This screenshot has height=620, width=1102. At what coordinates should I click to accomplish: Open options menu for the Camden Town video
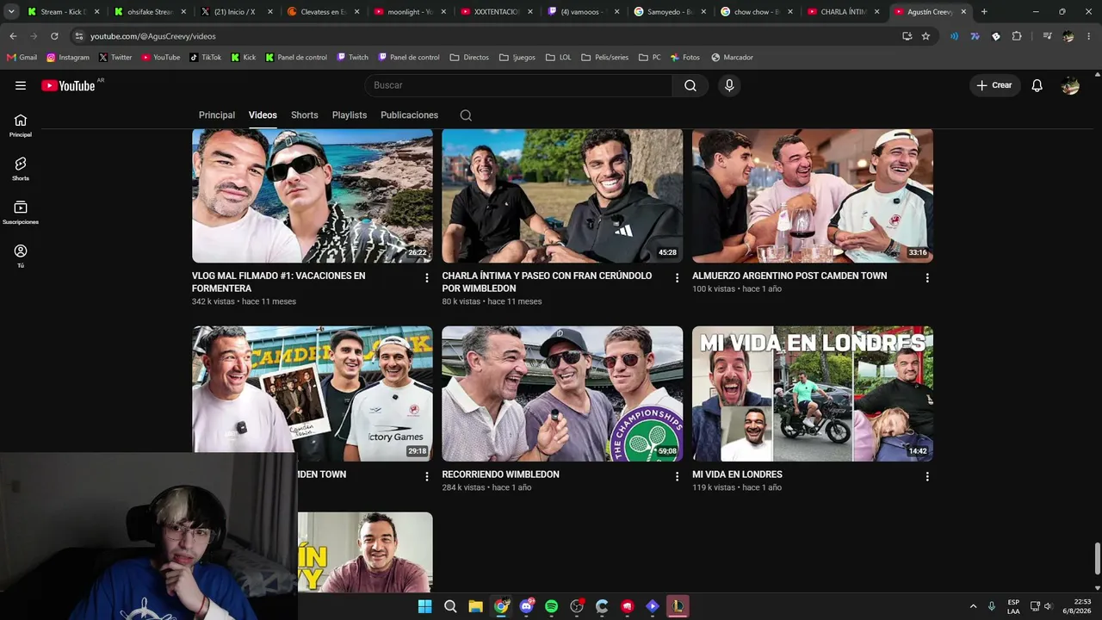426,476
